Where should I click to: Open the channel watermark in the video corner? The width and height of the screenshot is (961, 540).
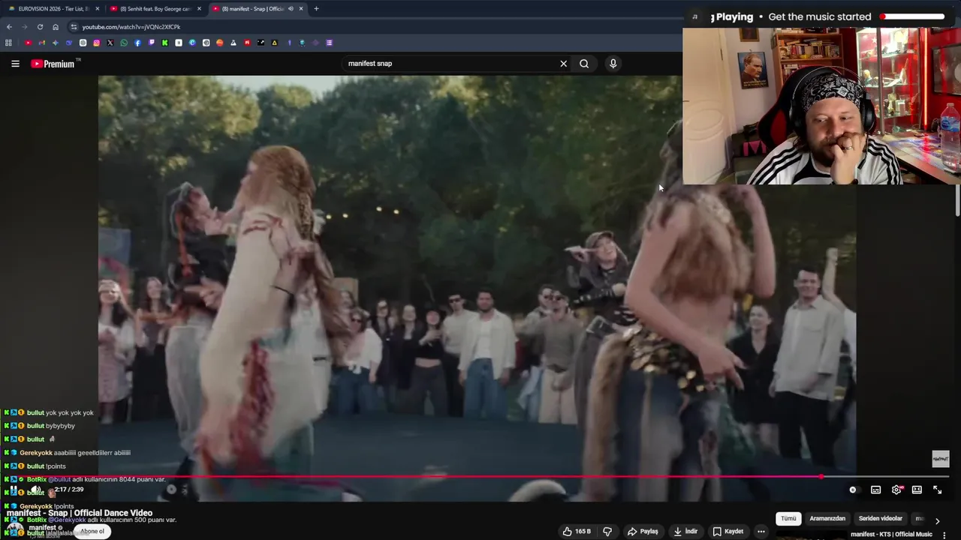pos(941,459)
